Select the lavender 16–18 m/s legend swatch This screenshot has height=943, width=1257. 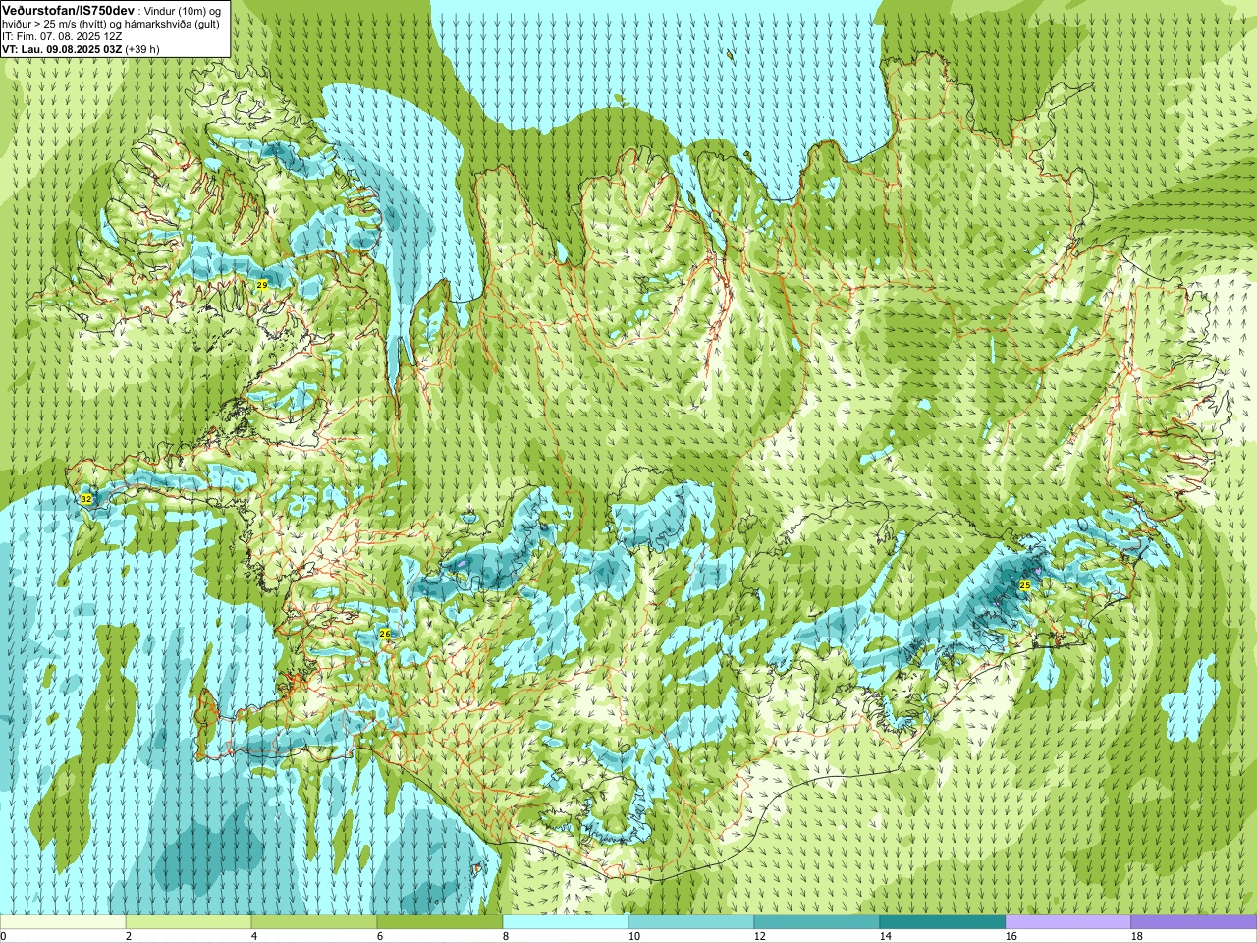tap(1068, 922)
